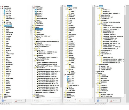The image size is (129, 110).
Task: Open Manuals below the highlighted IMMO tree
Action: 115,101
